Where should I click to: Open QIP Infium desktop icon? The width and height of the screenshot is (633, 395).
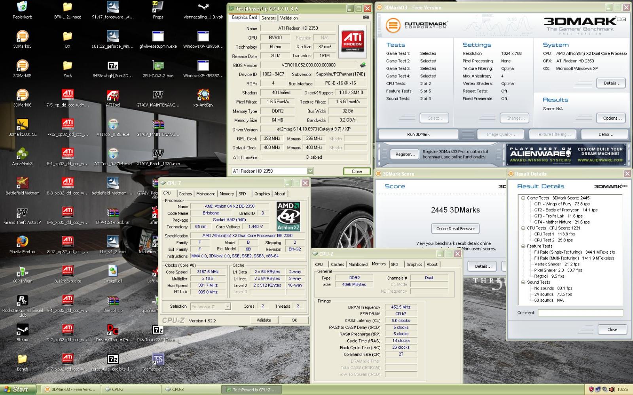(22, 274)
